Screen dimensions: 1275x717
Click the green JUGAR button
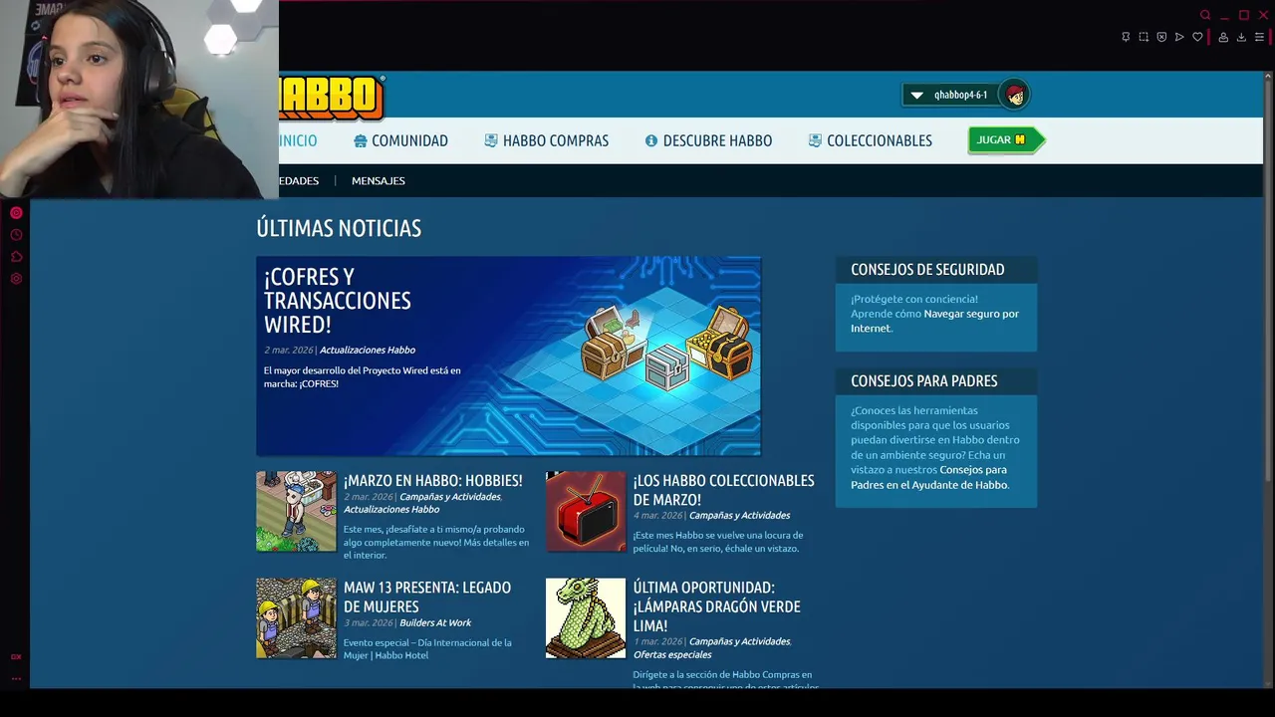pyautogui.click(x=1006, y=139)
